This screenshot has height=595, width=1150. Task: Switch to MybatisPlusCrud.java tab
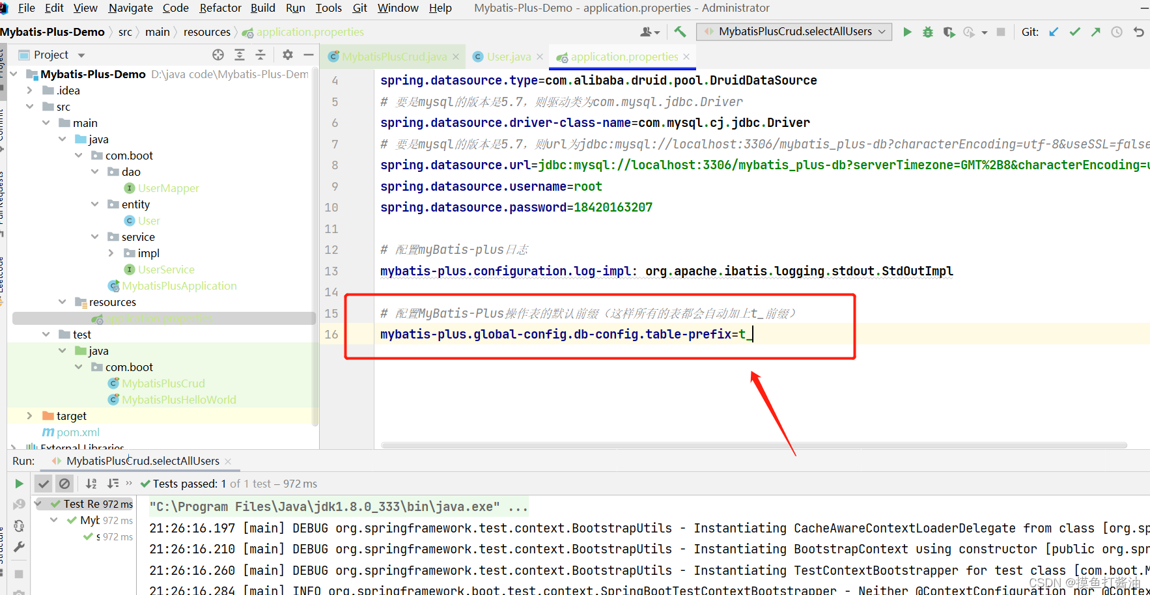(x=394, y=57)
